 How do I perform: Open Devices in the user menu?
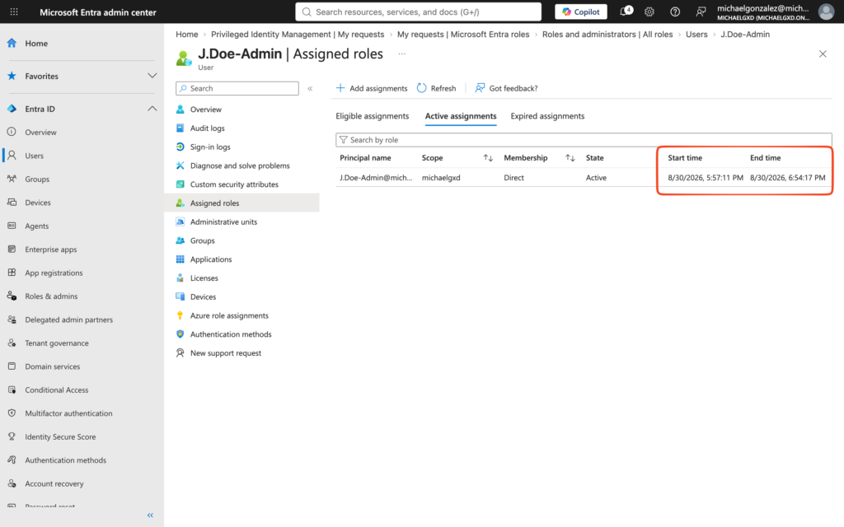pos(203,296)
